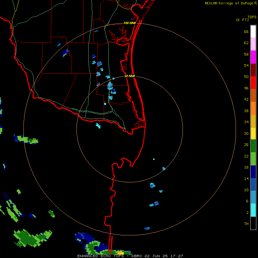Viewport: 258px width, 258px height.
Task: Click the "42" legend value
Action: pyautogui.click(x=246, y=99)
